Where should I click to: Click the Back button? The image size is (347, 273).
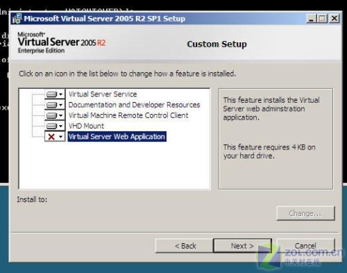point(185,246)
